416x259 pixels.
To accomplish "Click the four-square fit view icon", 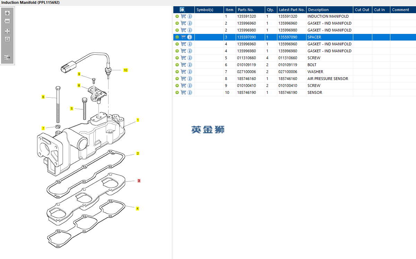I will click(x=7, y=31).
